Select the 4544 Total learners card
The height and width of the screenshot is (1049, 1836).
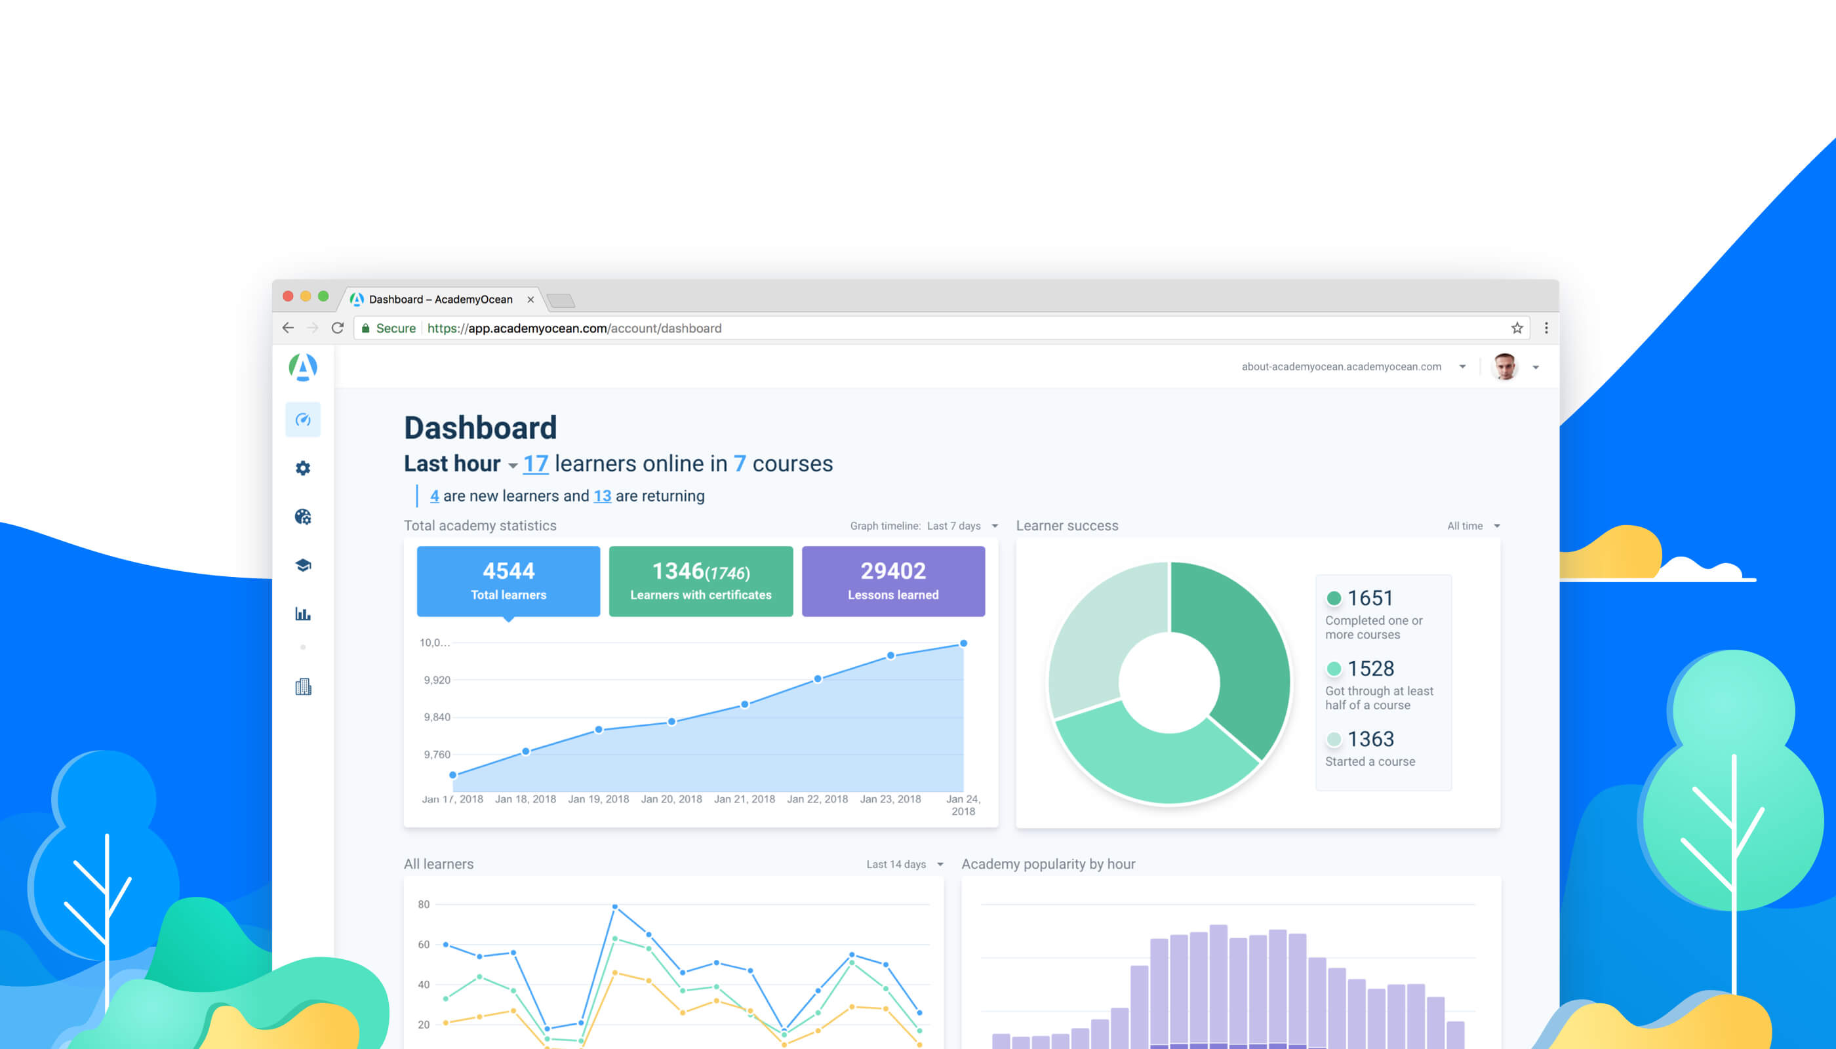click(x=509, y=582)
